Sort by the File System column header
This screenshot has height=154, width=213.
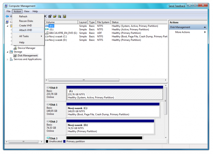click(103, 22)
